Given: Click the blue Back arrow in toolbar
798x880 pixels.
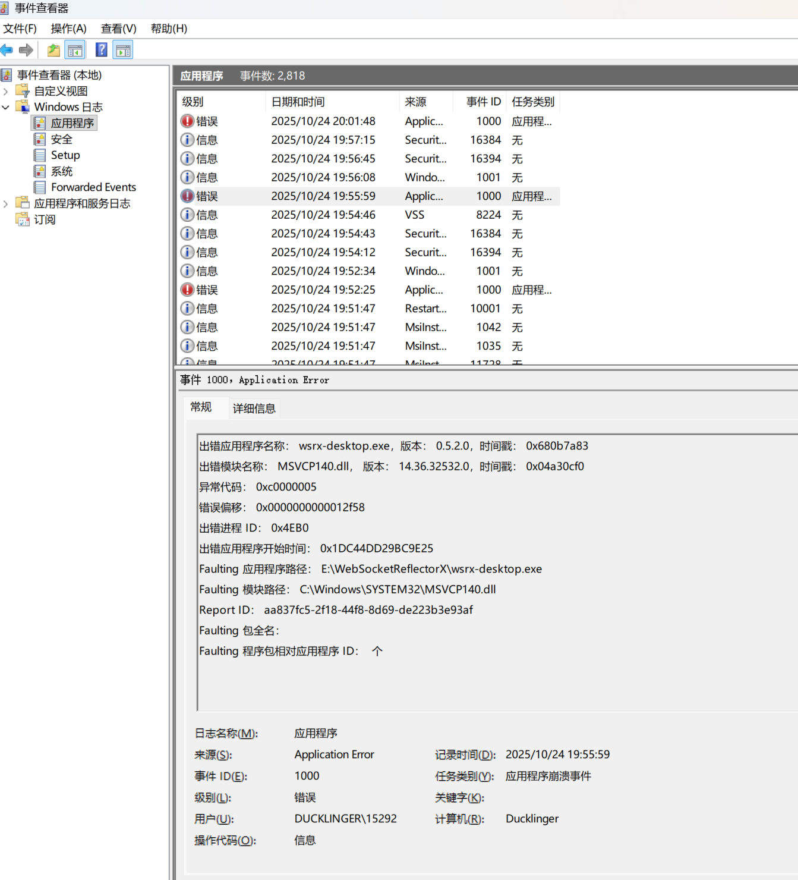Looking at the screenshot, I should point(7,51).
